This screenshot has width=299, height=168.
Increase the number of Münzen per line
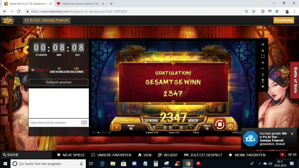(181, 128)
